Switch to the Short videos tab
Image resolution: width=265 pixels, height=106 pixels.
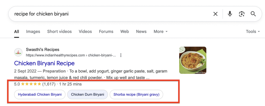tap(59, 32)
